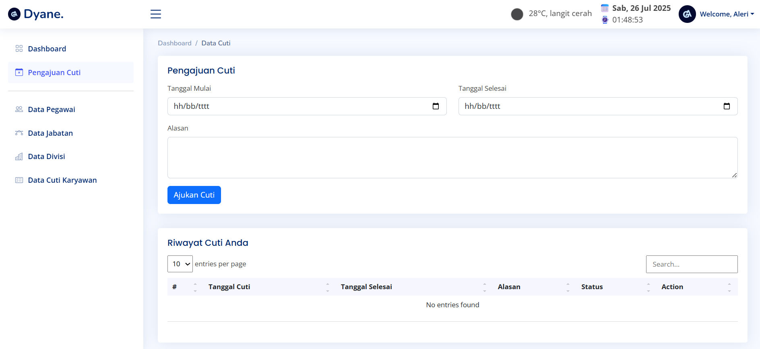Sort table by Tanggal Selesai column
760x349 pixels.
pyautogui.click(x=366, y=287)
